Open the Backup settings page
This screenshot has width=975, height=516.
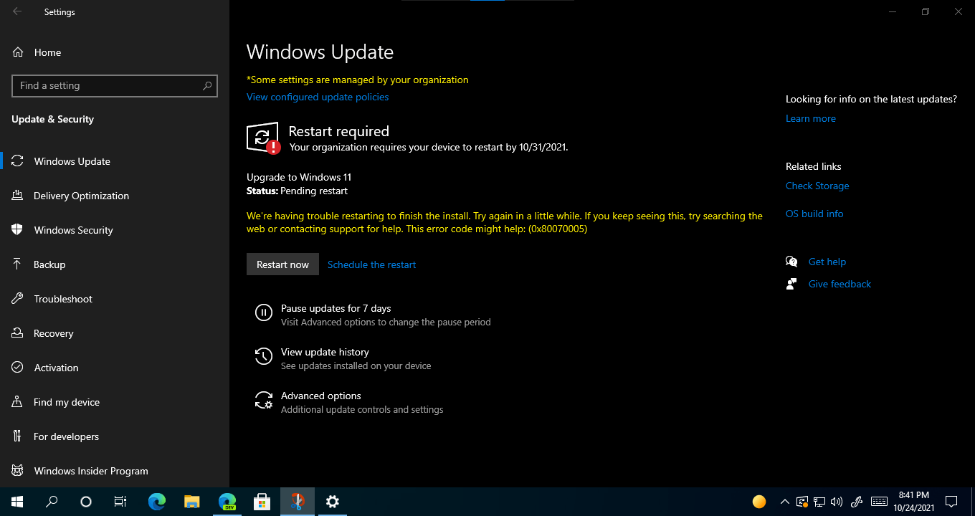click(115, 264)
